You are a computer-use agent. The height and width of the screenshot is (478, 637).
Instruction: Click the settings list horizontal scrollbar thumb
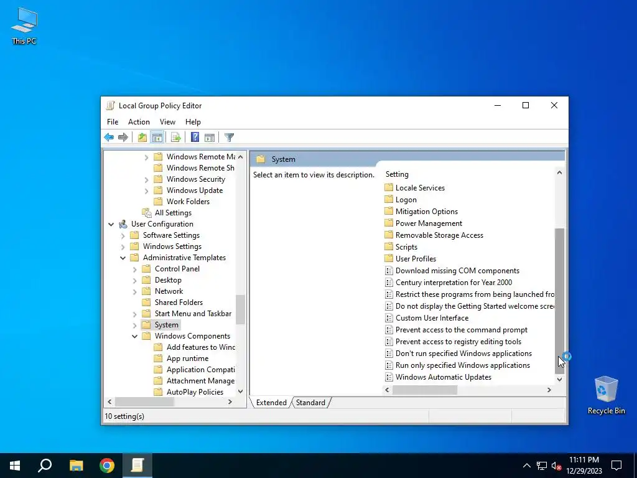[x=424, y=390]
